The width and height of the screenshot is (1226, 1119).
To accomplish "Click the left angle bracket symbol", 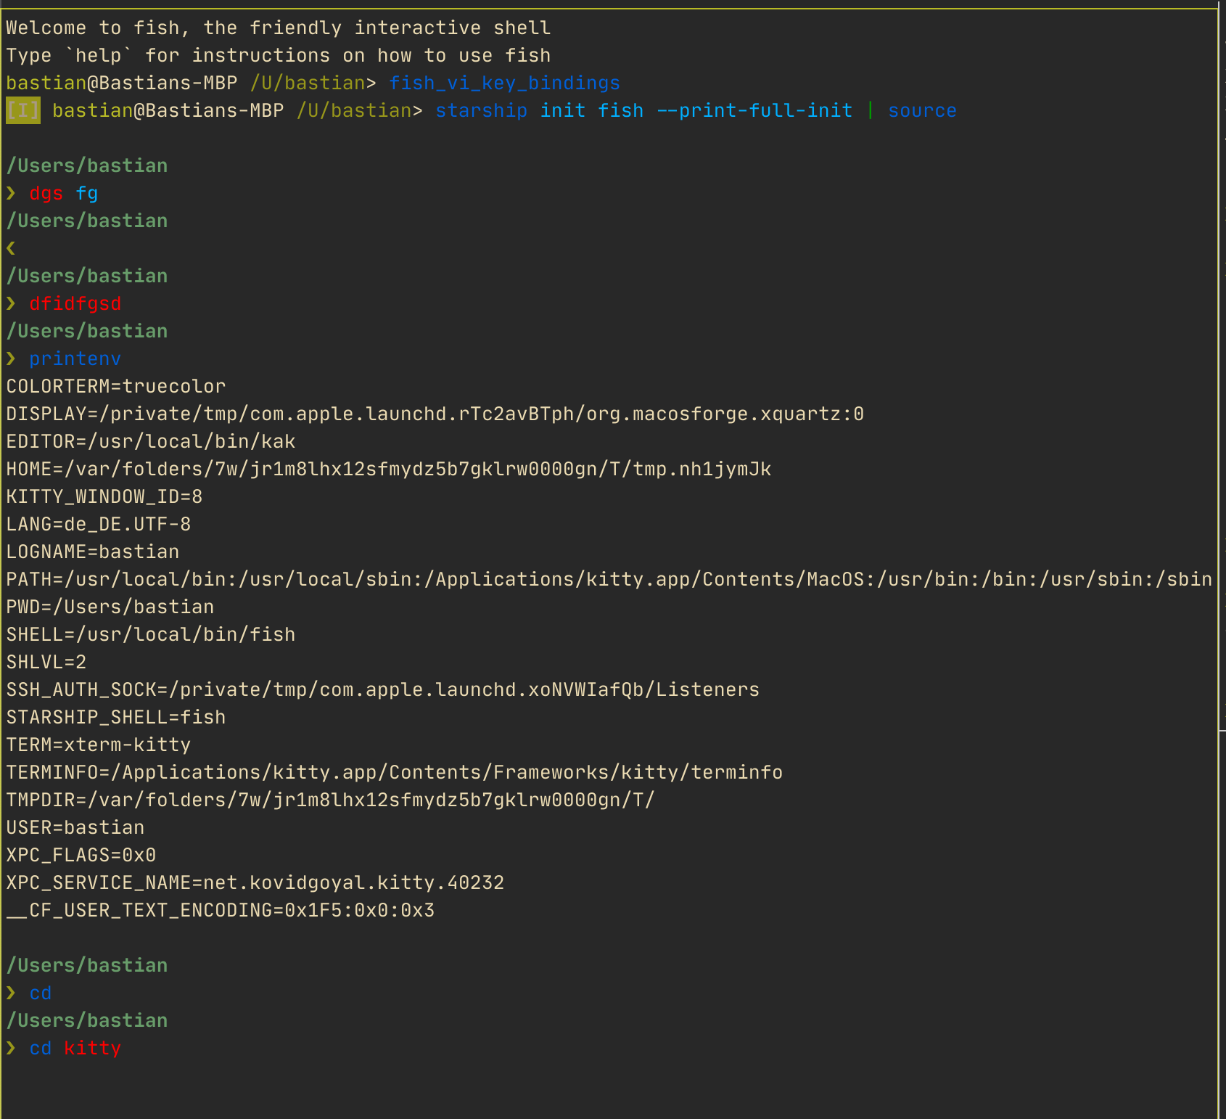I will [9, 247].
